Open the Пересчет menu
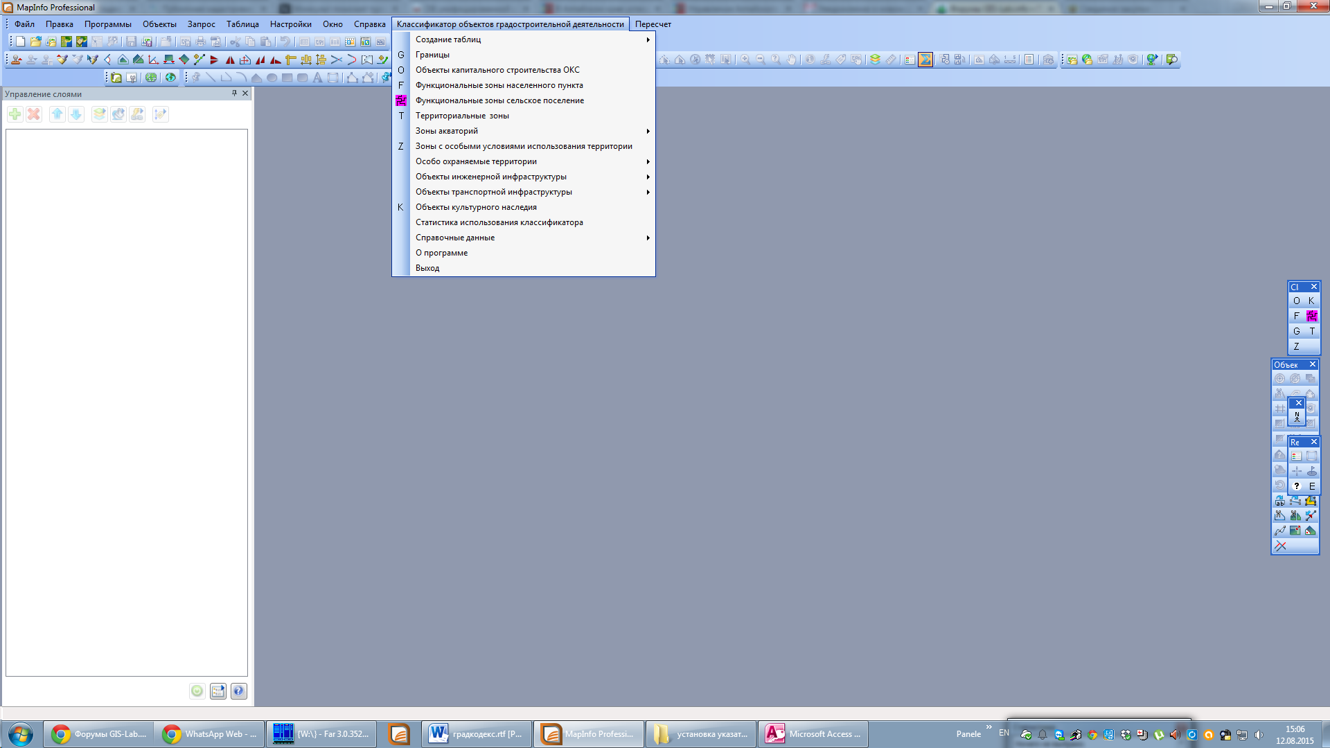The height and width of the screenshot is (748, 1330). click(653, 24)
